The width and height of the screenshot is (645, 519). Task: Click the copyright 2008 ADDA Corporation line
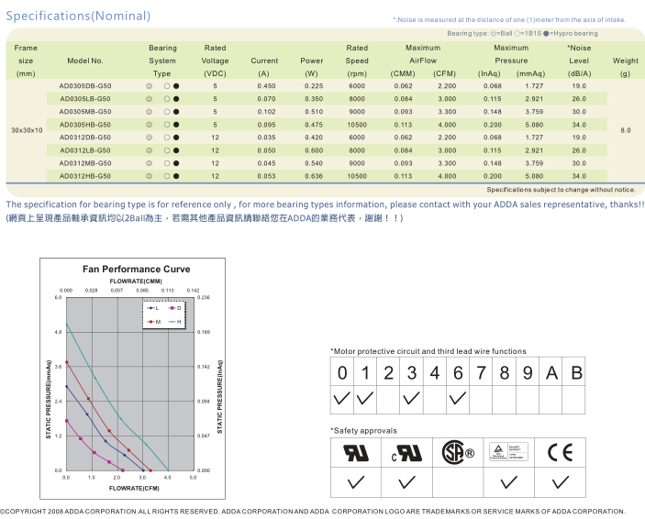coord(313,511)
